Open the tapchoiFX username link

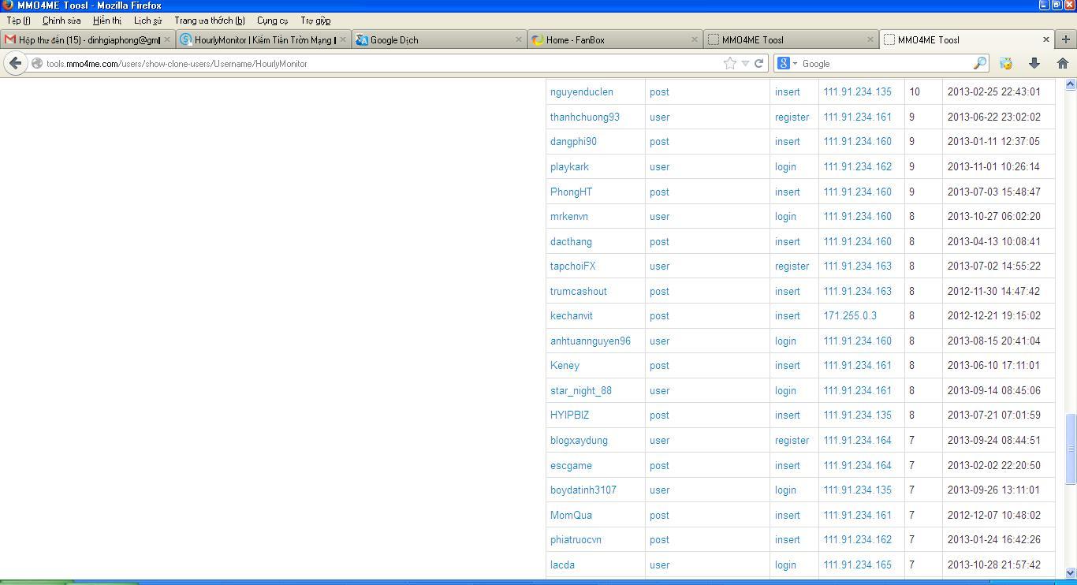click(573, 266)
